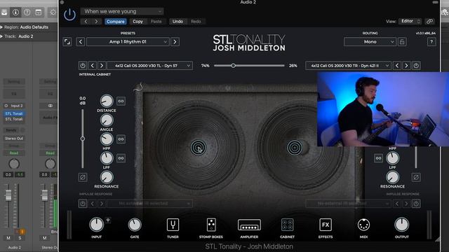Image resolution: width=449 pixels, height=252 pixels.
Task: Click the Gate knob
Action: [x=135, y=225]
